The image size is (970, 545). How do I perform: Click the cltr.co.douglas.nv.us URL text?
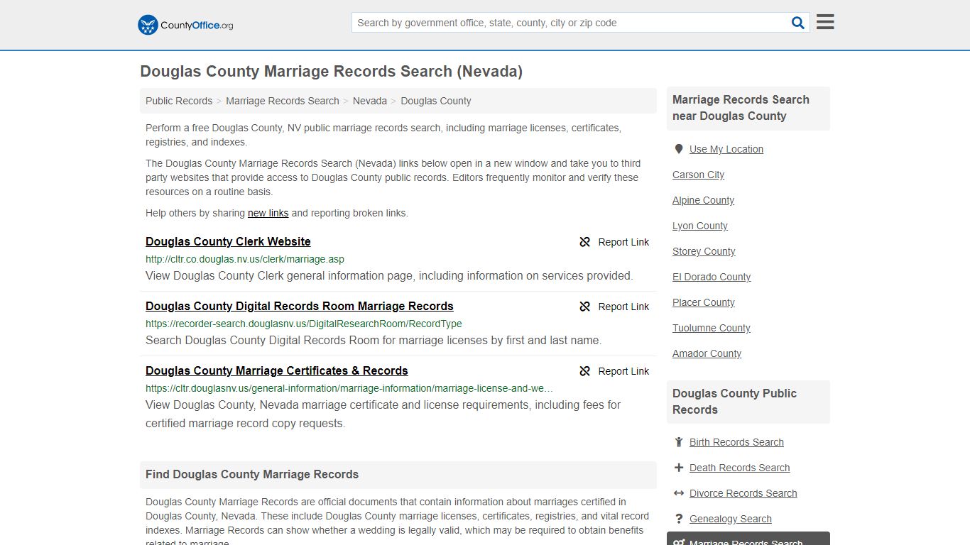[245, 259]
